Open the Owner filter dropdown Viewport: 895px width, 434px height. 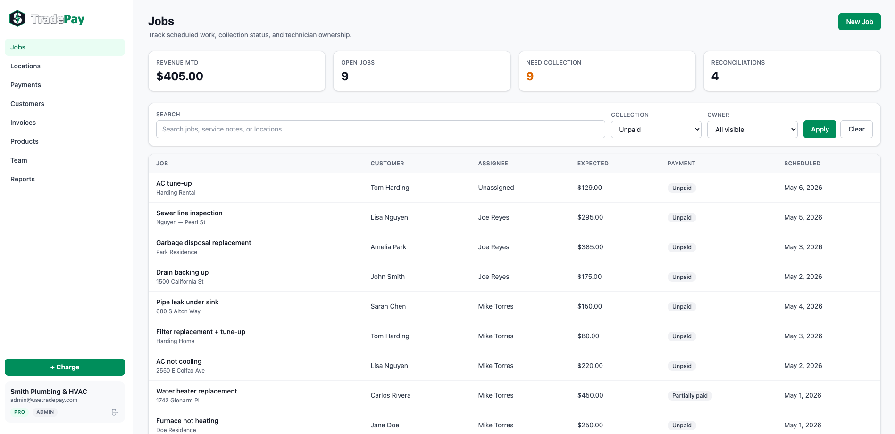(x=753, y=130)
